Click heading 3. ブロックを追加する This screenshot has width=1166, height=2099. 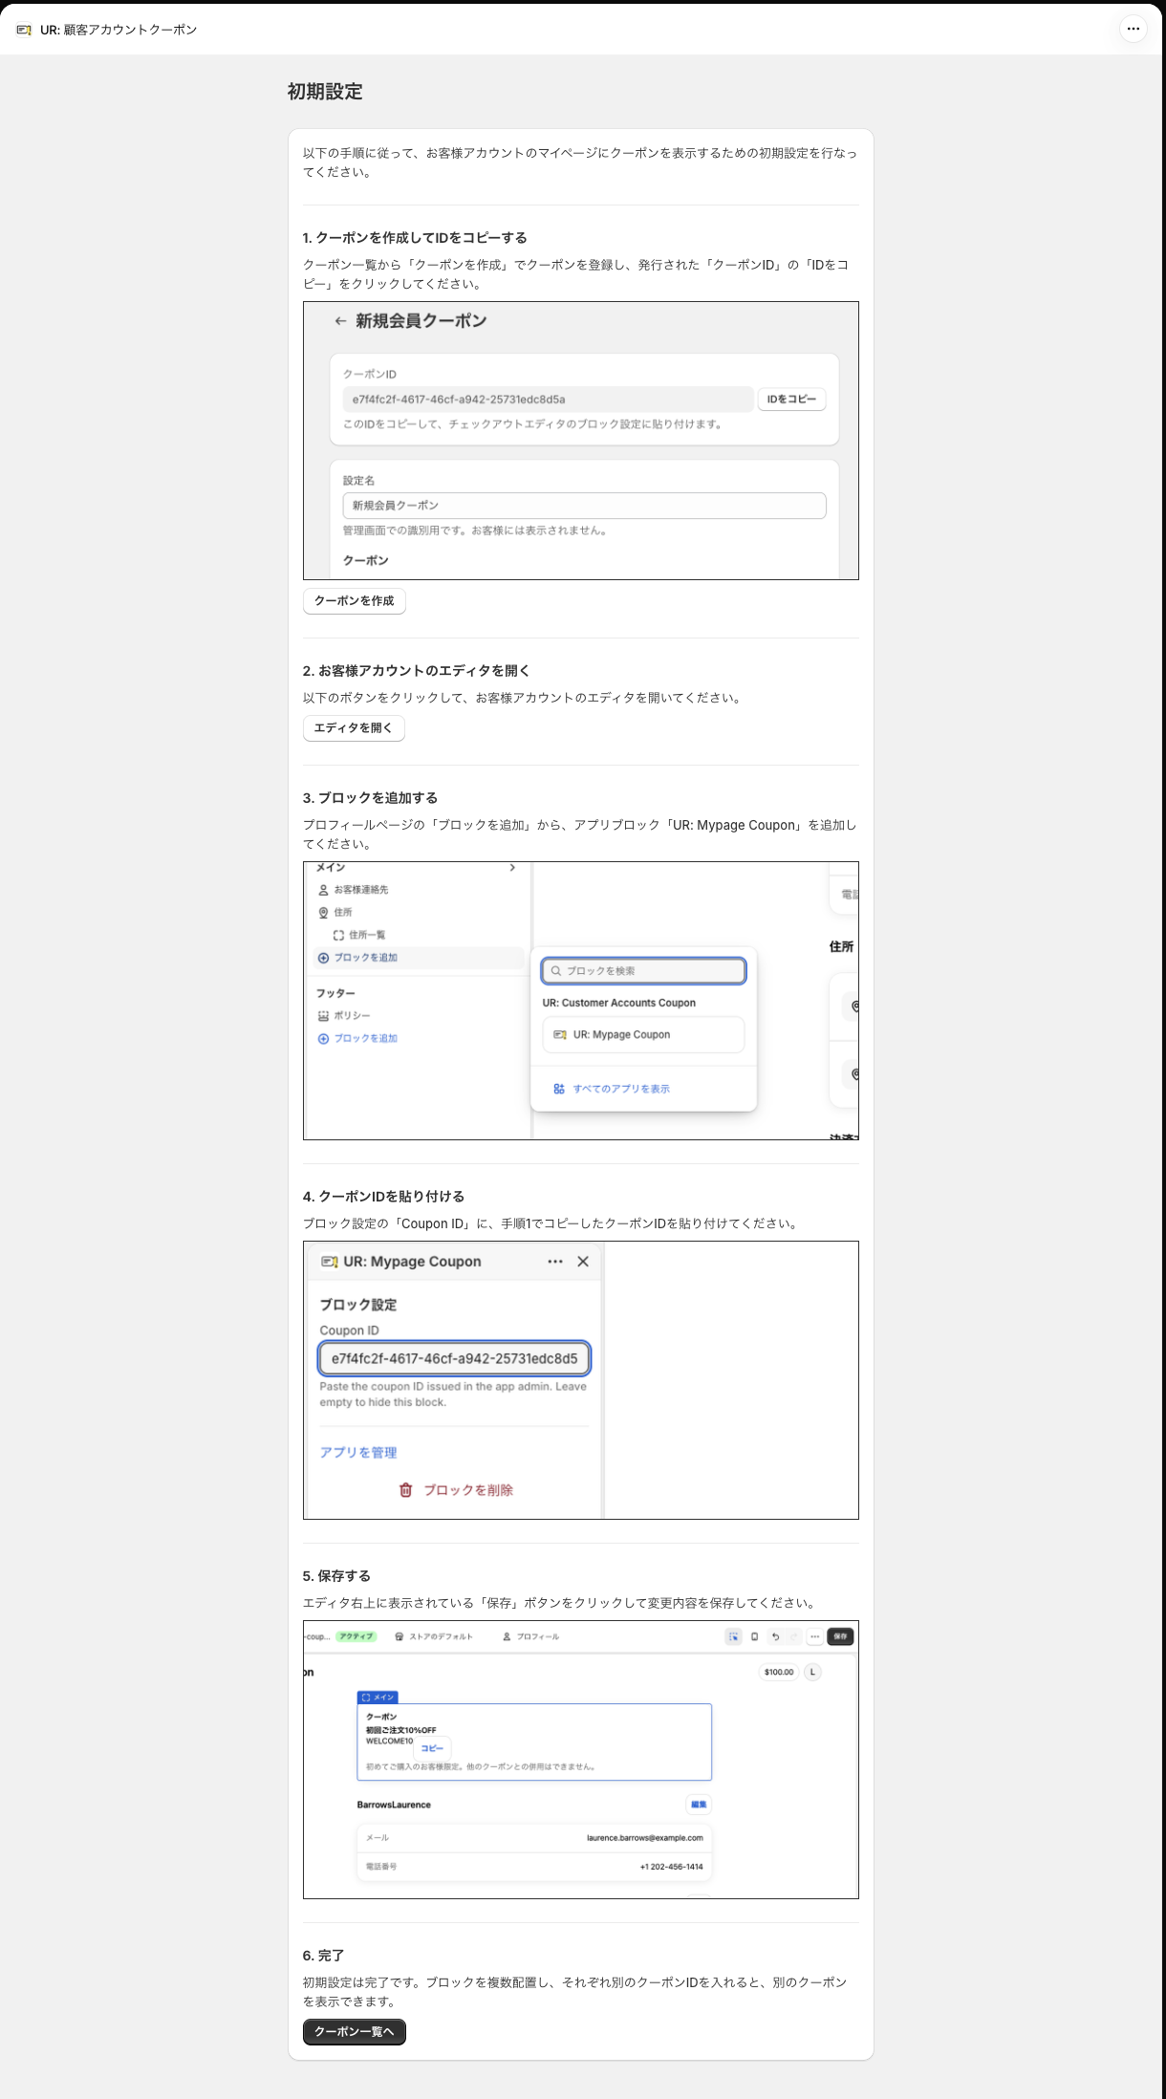[x=370, y=798]
